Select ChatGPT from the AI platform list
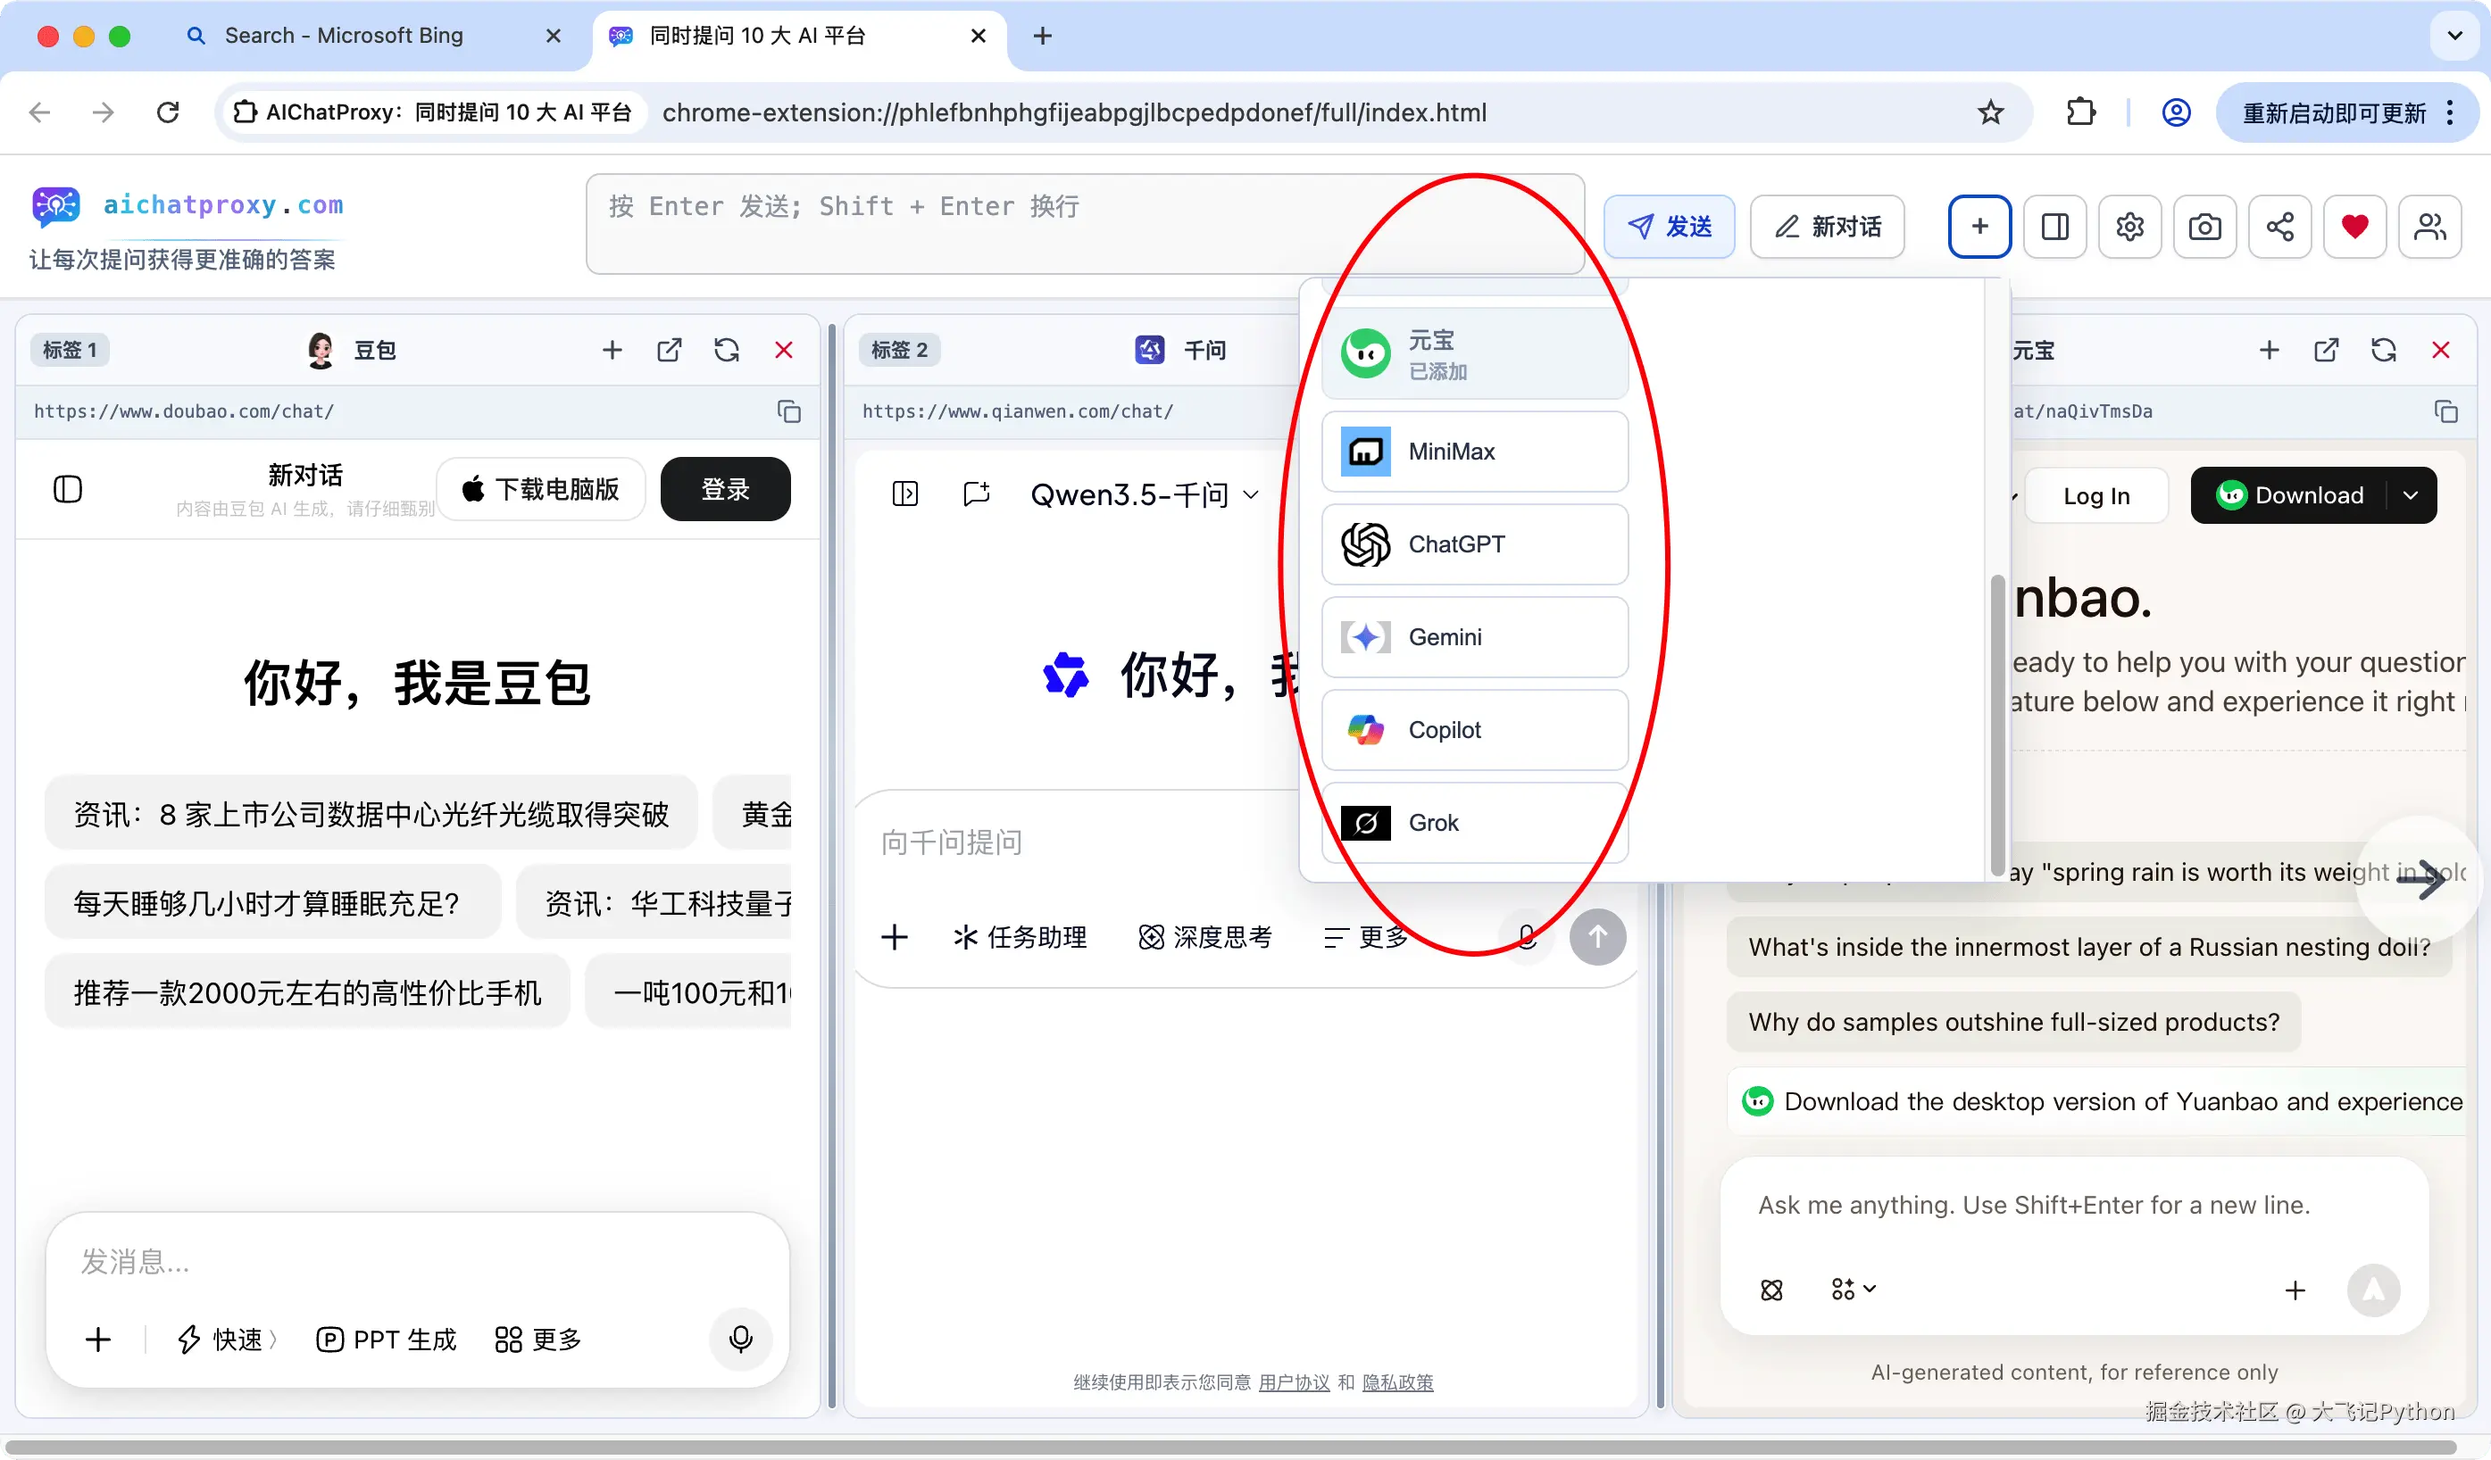Image resolution: width=2491 pixels, height=1460 pixels. [x=1456, y=543]
